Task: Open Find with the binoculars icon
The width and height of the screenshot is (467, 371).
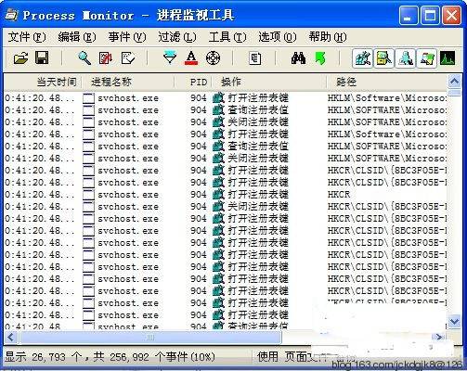Action: [x=298, y=58]
